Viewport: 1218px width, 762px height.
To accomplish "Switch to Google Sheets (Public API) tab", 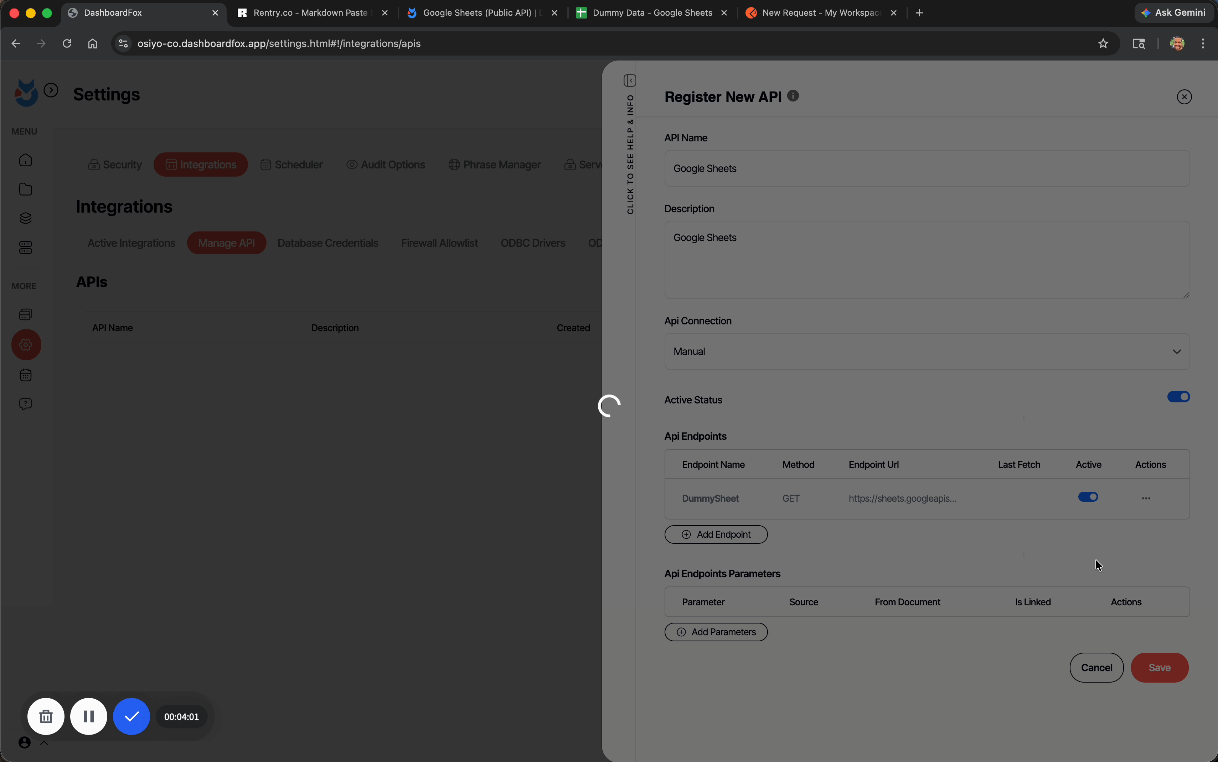I will (x=482, y=13).
